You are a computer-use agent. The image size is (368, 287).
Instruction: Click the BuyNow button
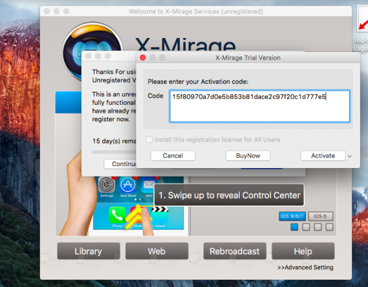248,156
